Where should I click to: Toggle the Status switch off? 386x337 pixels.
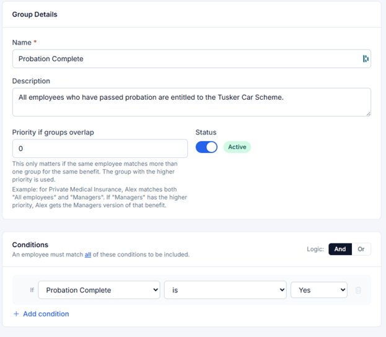206,147
